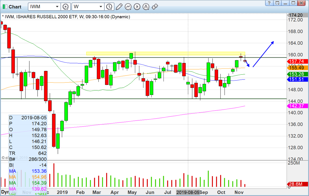Open the circled A alerts menu
This screenshot has height=196, width=309.
pyautogui.click(x=146, y=7)
